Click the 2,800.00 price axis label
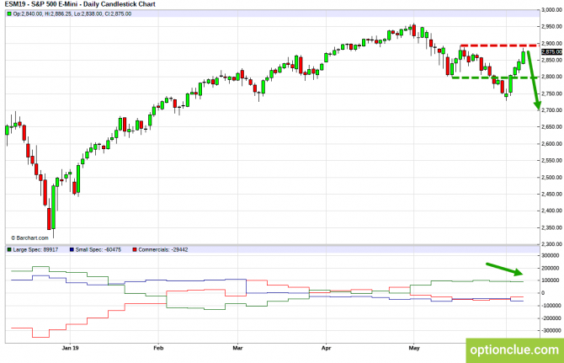 click(551, 77)
